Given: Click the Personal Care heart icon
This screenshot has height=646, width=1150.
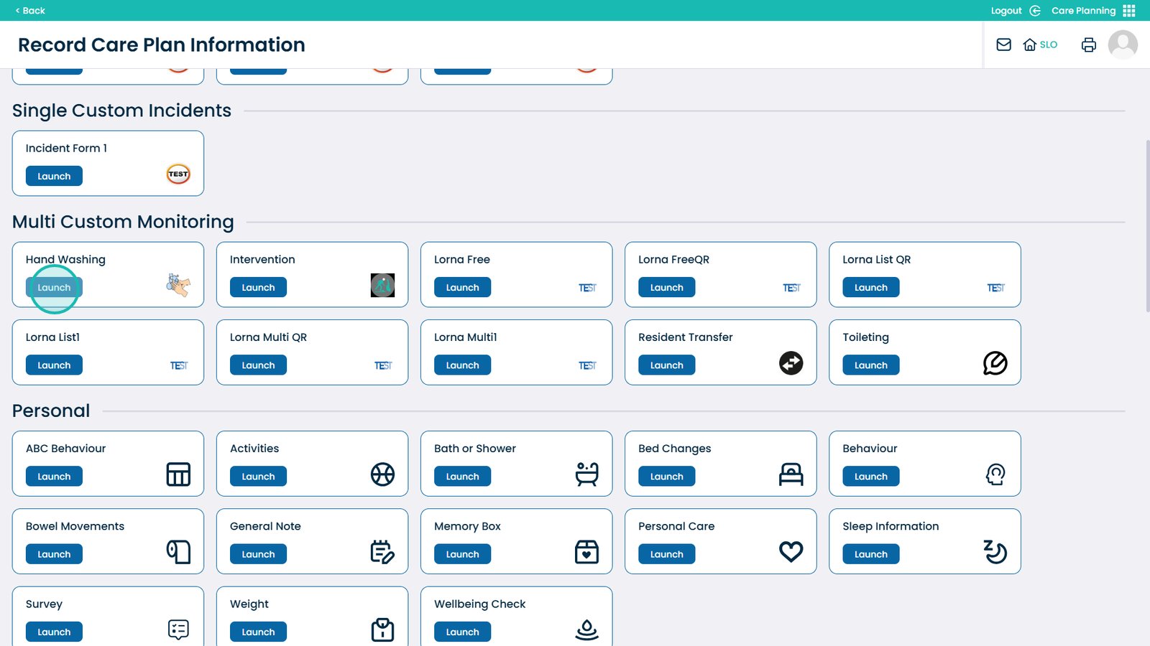Looking at the screenshot, I should pyautogui.click(x=791, y=552).
